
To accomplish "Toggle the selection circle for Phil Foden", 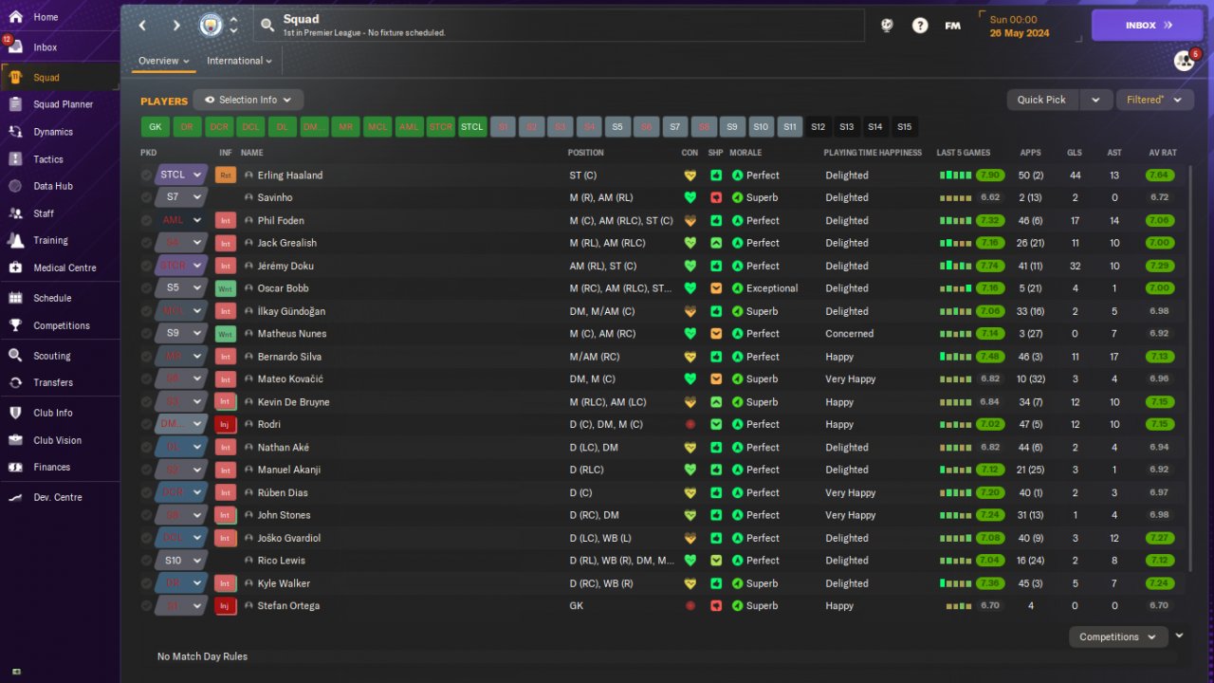I will pyautogui.click(x=146, y=221).
